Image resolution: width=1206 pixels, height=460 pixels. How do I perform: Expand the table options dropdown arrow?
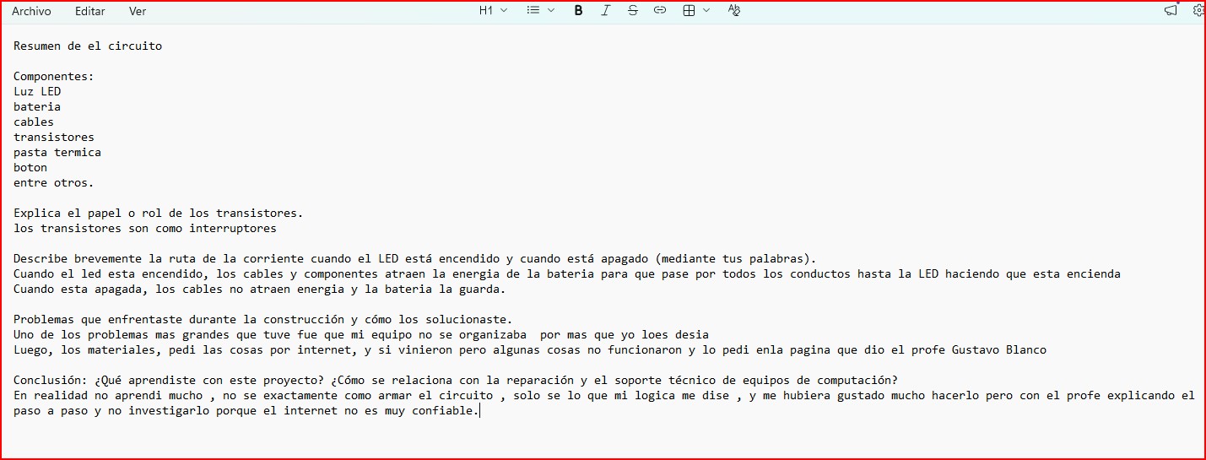[x=706, y=11]
